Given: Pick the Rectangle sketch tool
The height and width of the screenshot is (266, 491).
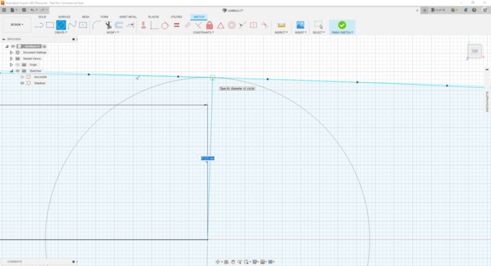Looking at the screenshot, I should pyautogui.click(x=49, y=25).
